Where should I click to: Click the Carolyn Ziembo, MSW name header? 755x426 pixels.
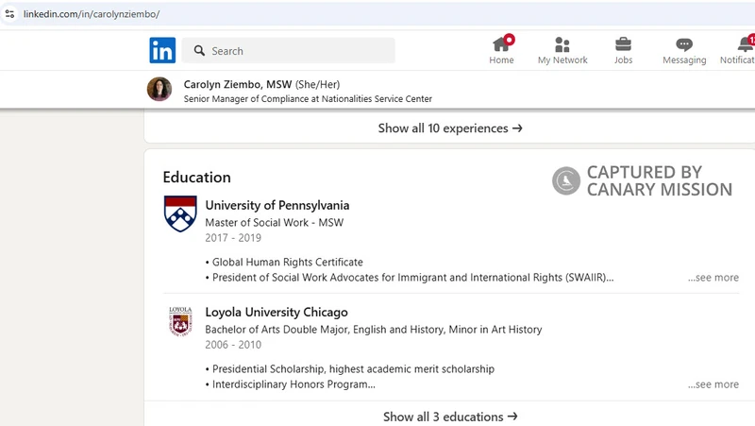(x=237, y=84)
